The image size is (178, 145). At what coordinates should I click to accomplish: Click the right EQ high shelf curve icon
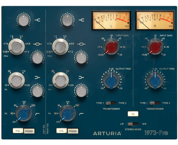point(81,20)
